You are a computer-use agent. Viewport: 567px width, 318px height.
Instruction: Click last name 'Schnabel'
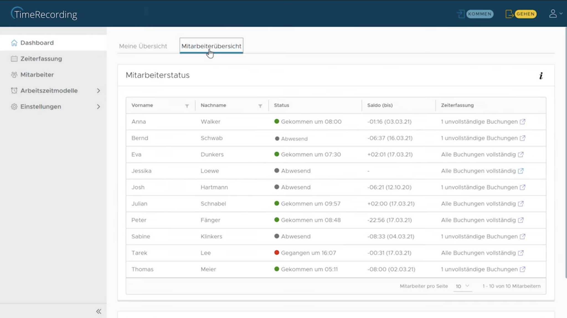click(x=213, y=204)
